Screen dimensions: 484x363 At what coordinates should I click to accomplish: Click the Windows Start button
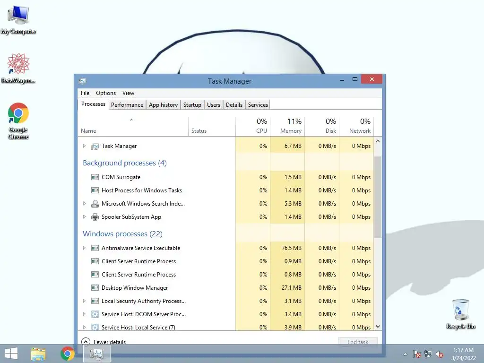click(x=11, y=354)
